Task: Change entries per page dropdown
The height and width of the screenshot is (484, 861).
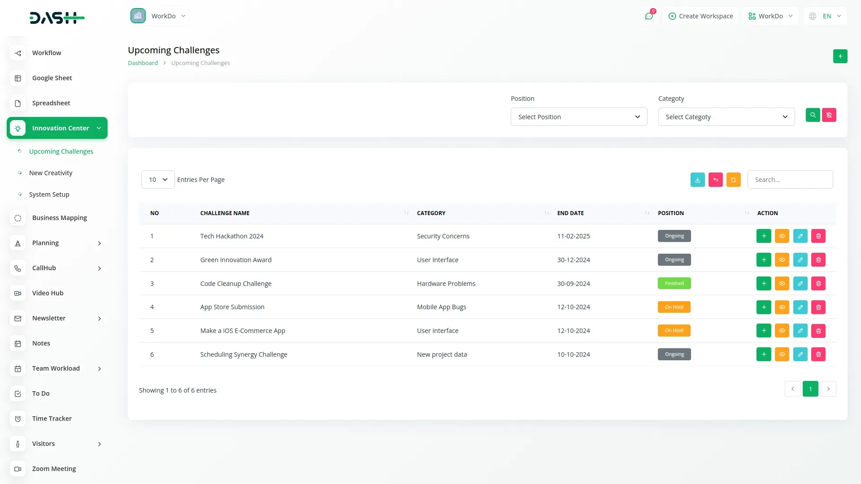Action: click(158, 180)
